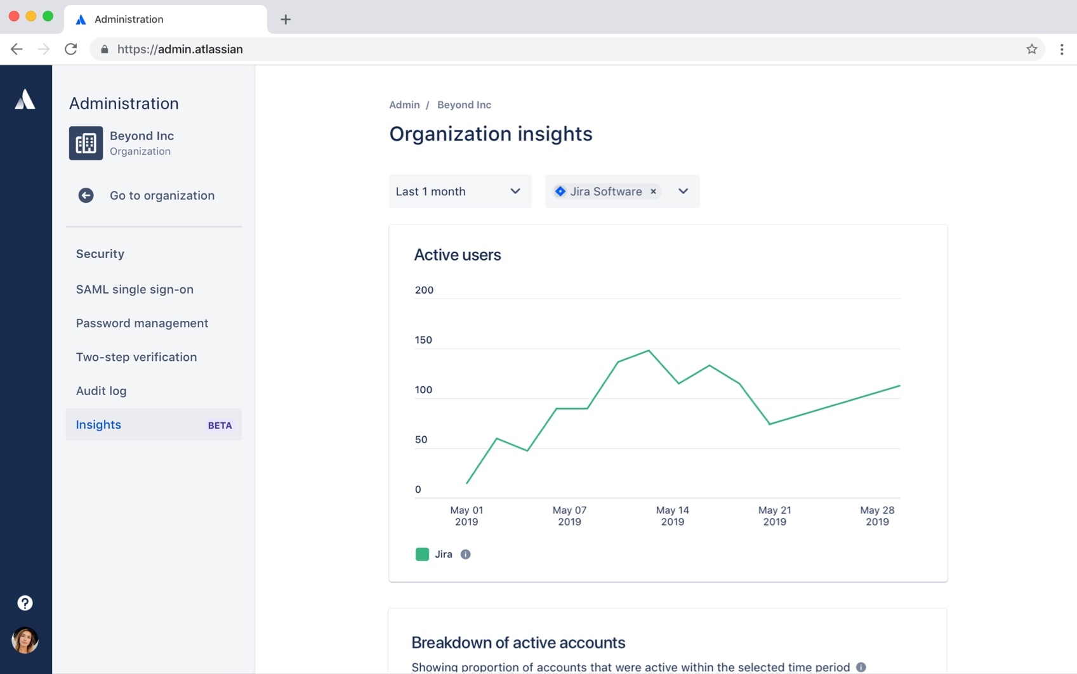
Task: Click the user avatar at bottom left
Action: [x=25, y=640]
